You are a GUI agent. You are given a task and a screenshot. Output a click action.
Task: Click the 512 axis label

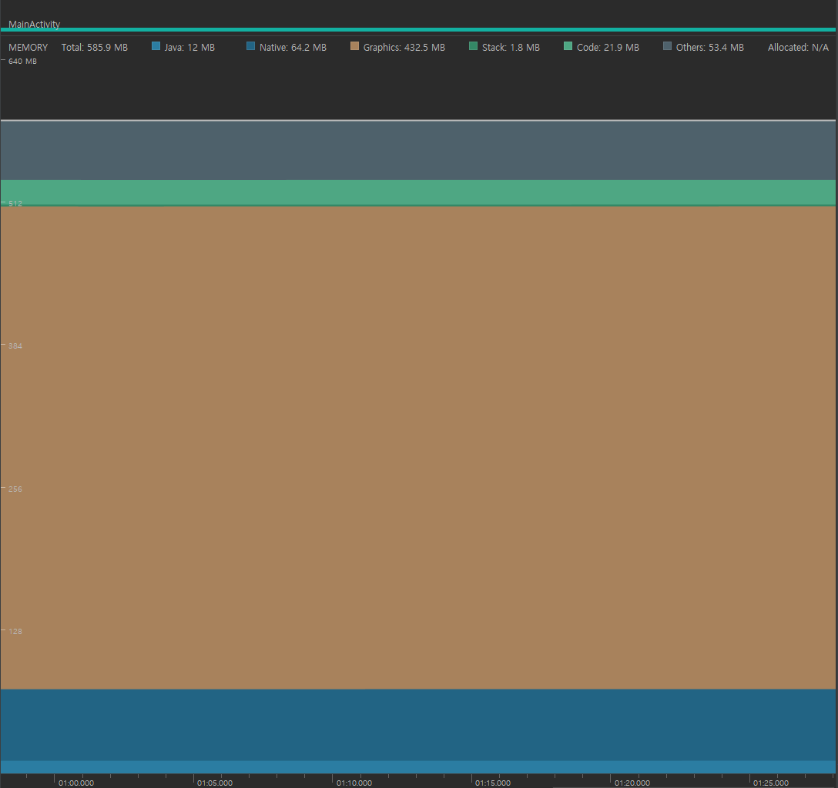(15, 203)
